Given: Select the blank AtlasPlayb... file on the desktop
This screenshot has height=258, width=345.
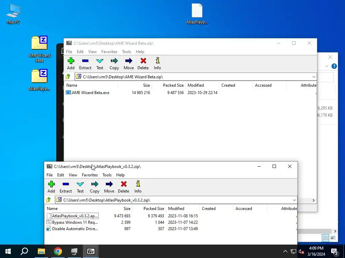Looking at the screenshot, I should 197,13.
